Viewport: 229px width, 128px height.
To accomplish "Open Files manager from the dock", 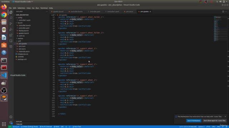I will pyautogui.click(x=4, y=22).
